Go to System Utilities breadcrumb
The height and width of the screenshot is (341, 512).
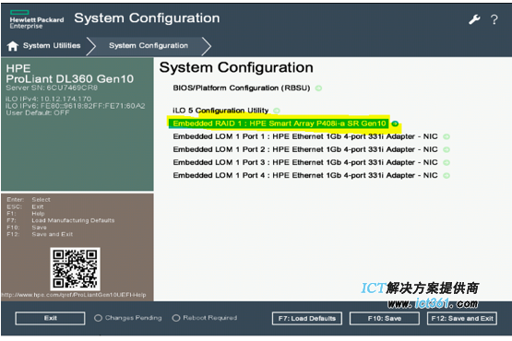52,46
